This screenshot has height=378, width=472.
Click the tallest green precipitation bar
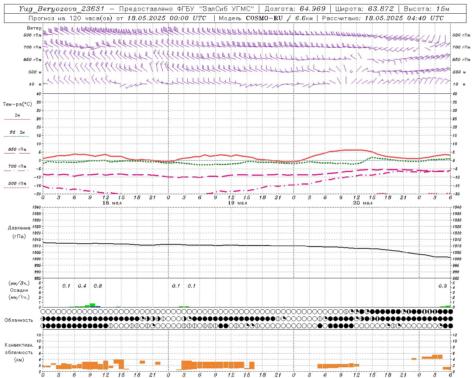point(93,305)
